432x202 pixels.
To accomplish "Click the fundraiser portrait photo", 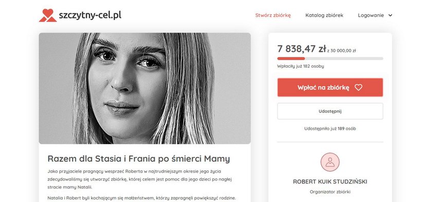I will tap(145, 89).
